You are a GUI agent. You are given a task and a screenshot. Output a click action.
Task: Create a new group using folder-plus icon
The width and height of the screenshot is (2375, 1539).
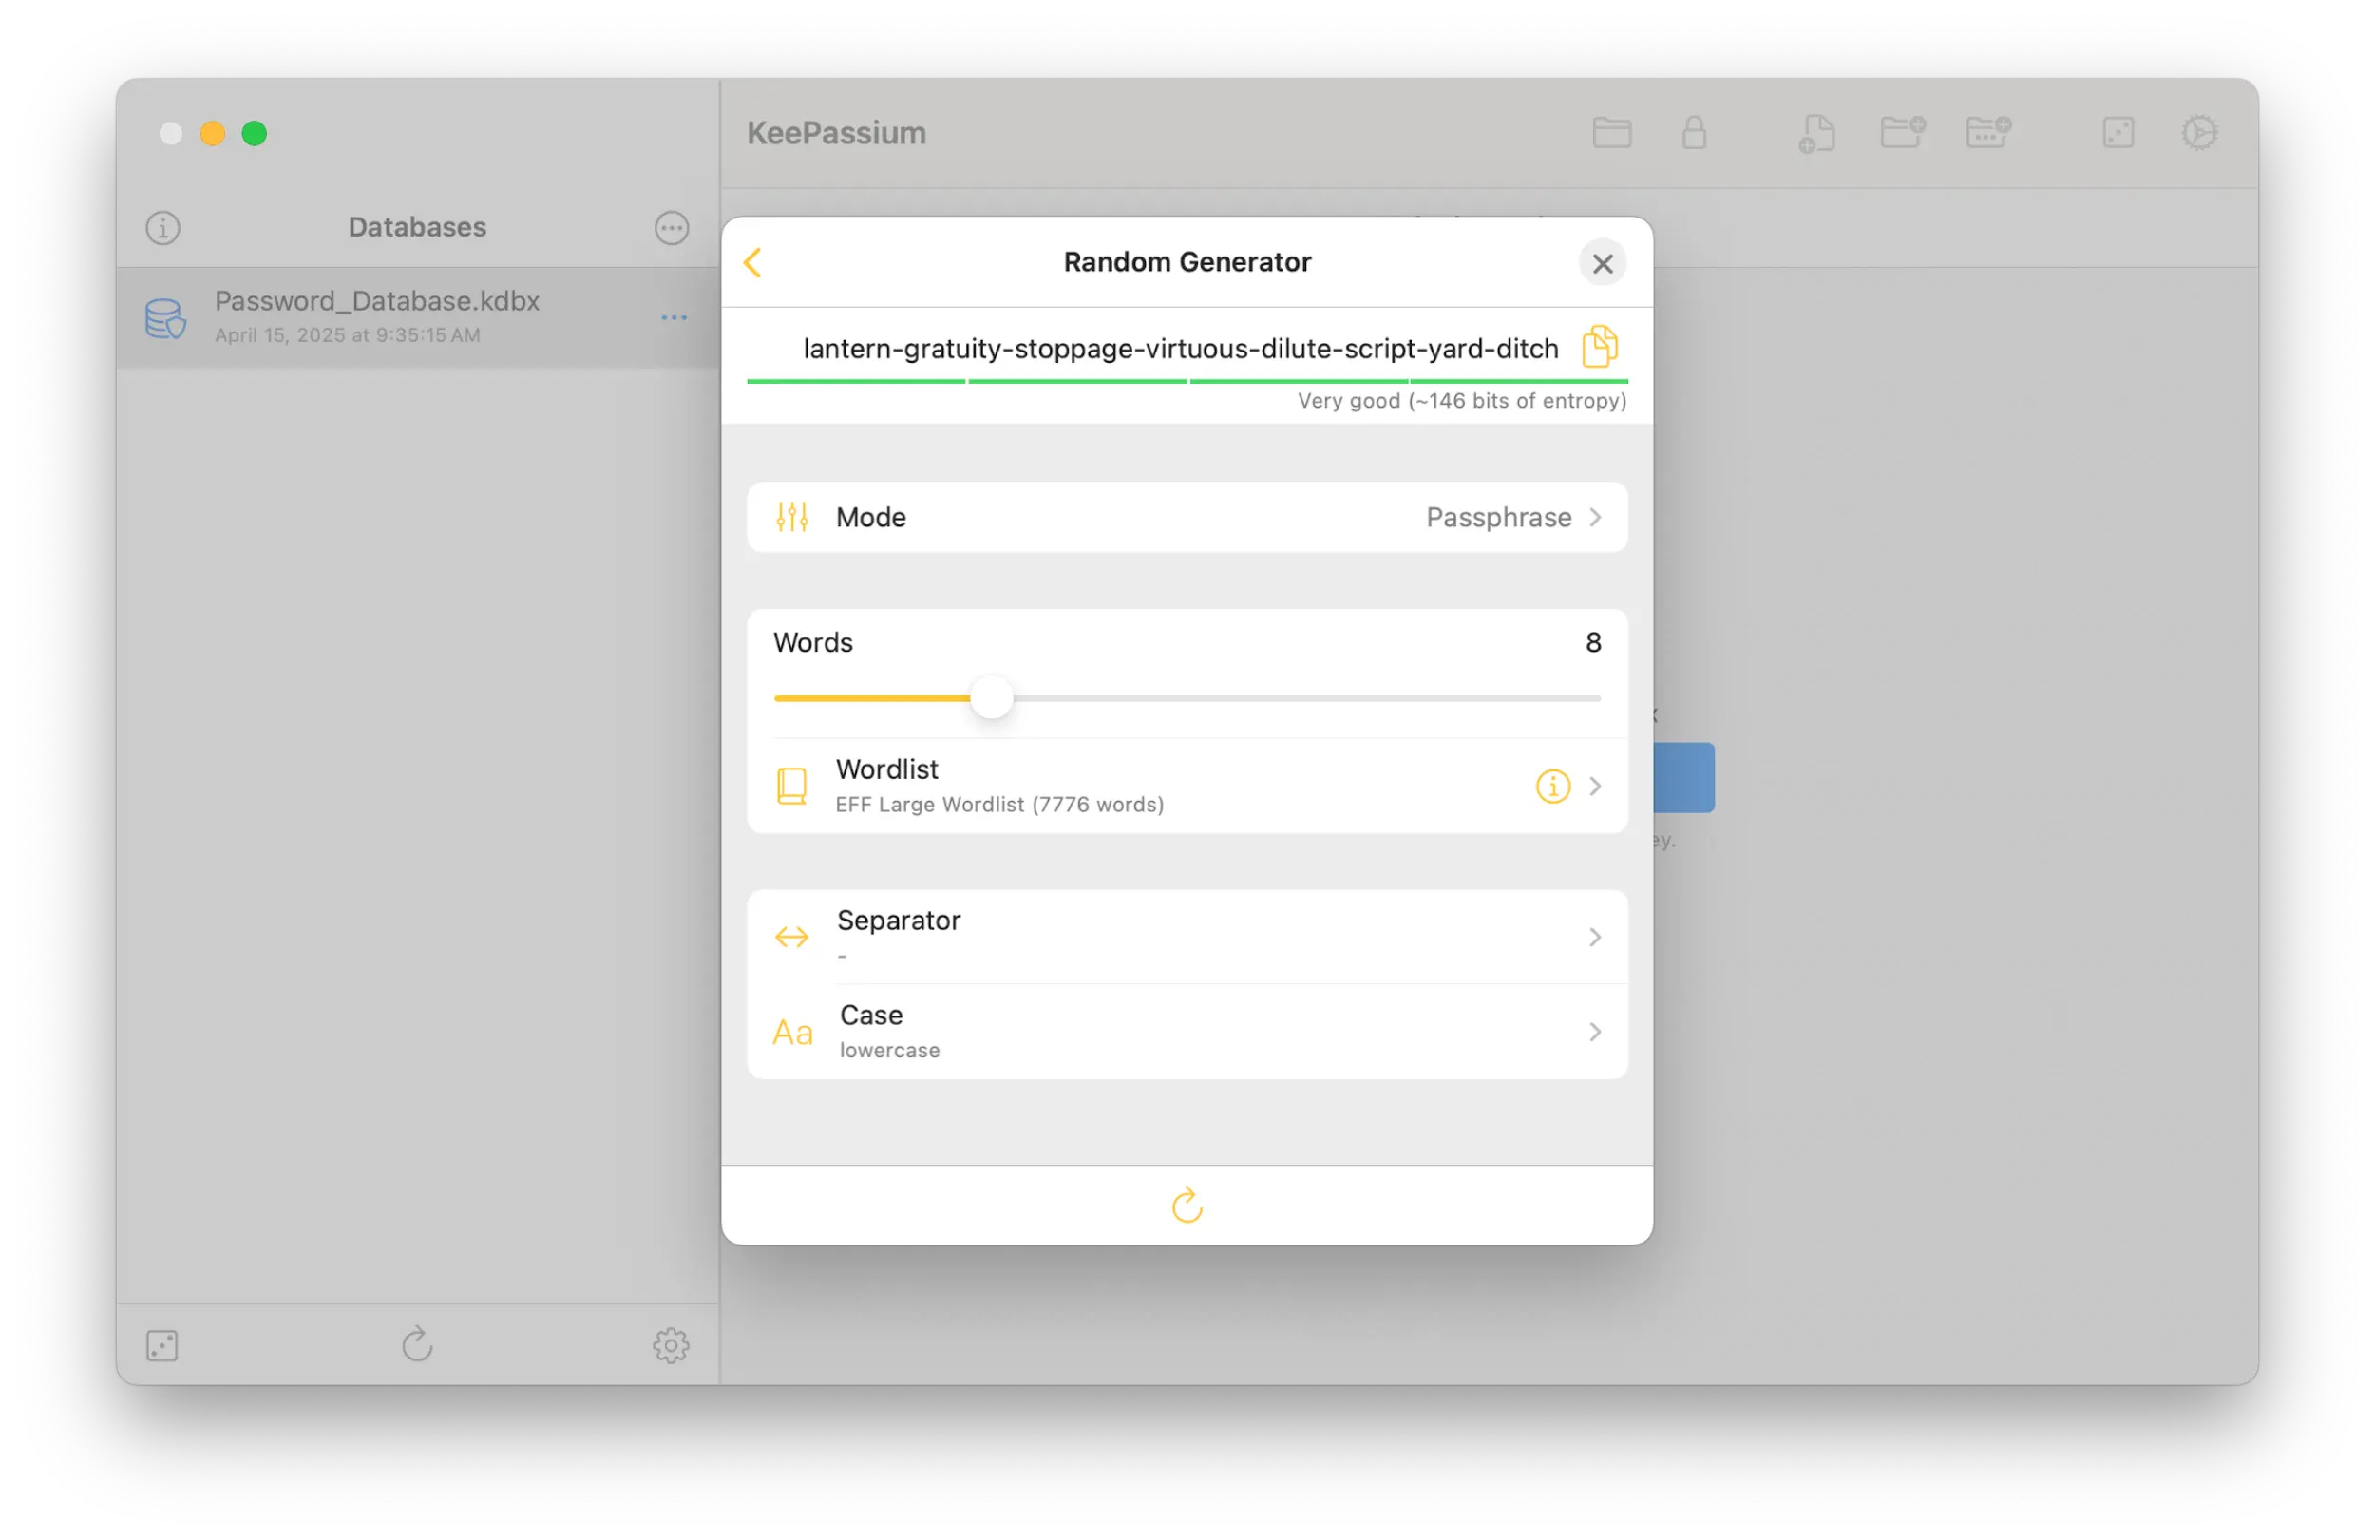click(1903, 133)
